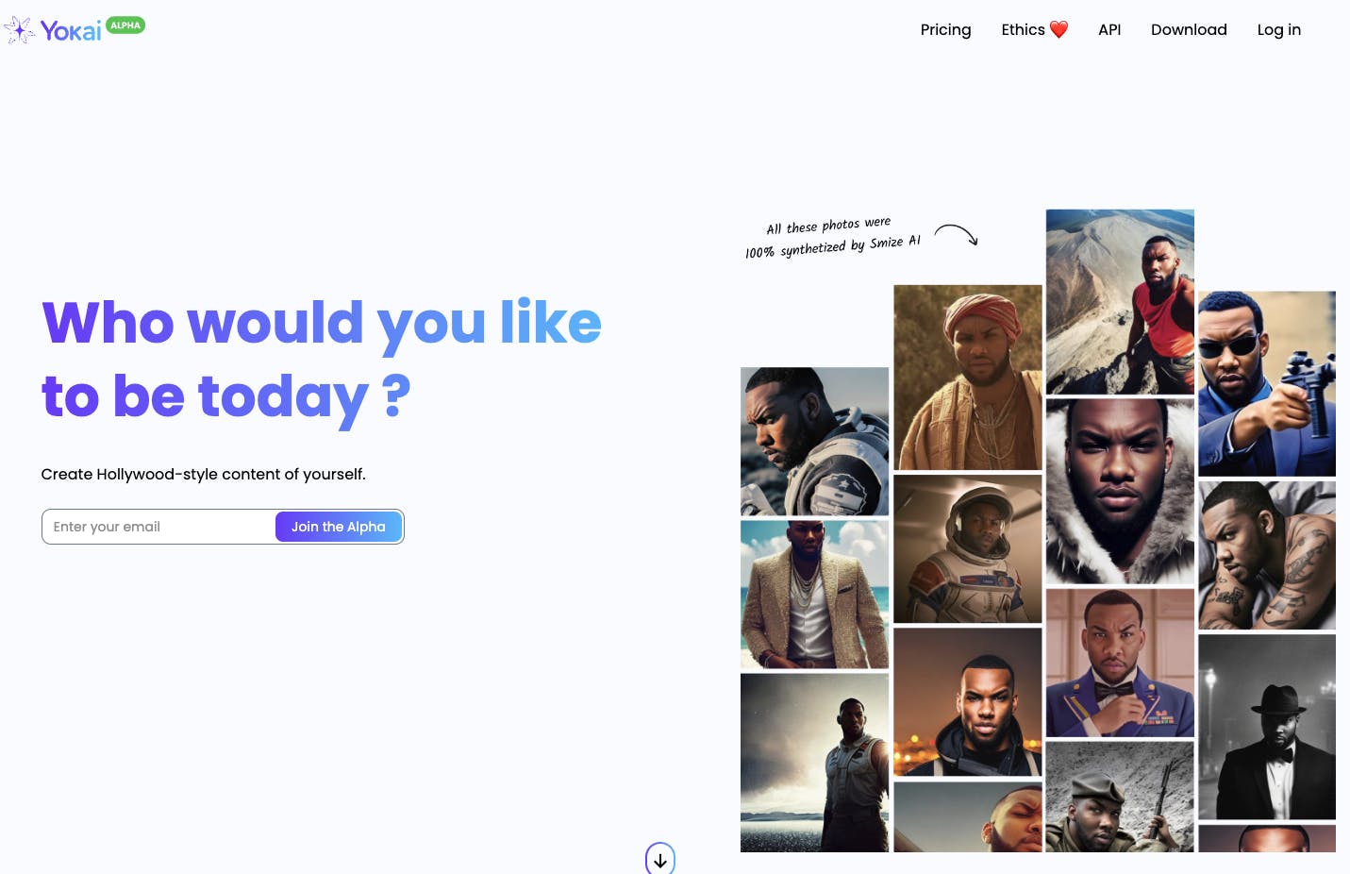Click the scroll-down arrow circle icon
The image size is (1350, 874).
[x=660, y=858]
